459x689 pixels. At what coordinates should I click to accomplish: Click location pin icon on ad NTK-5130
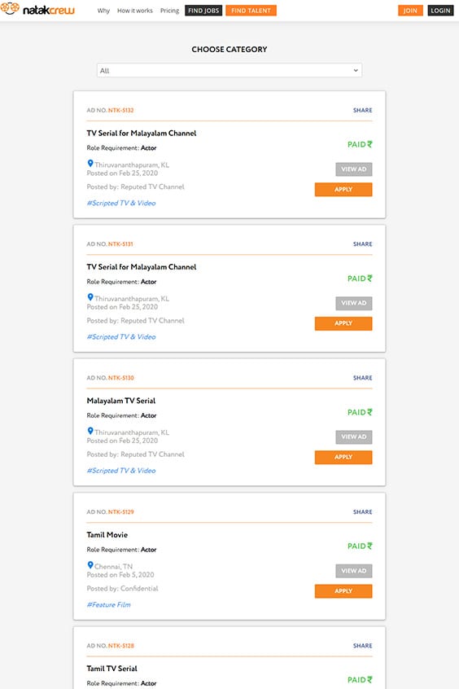(x=90, y=431)
